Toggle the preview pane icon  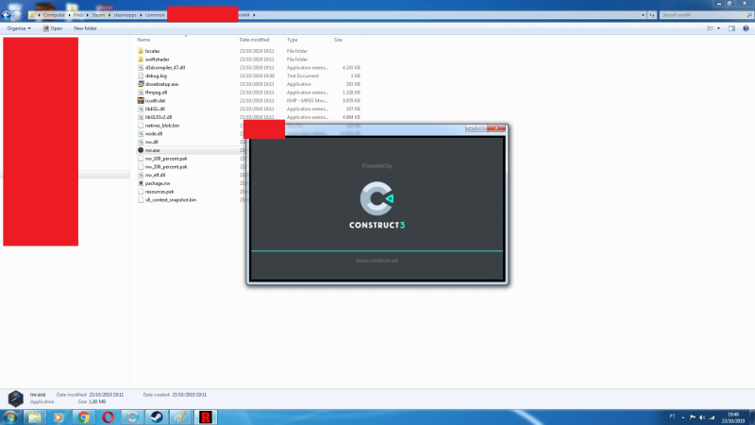[x=732, y=28]
